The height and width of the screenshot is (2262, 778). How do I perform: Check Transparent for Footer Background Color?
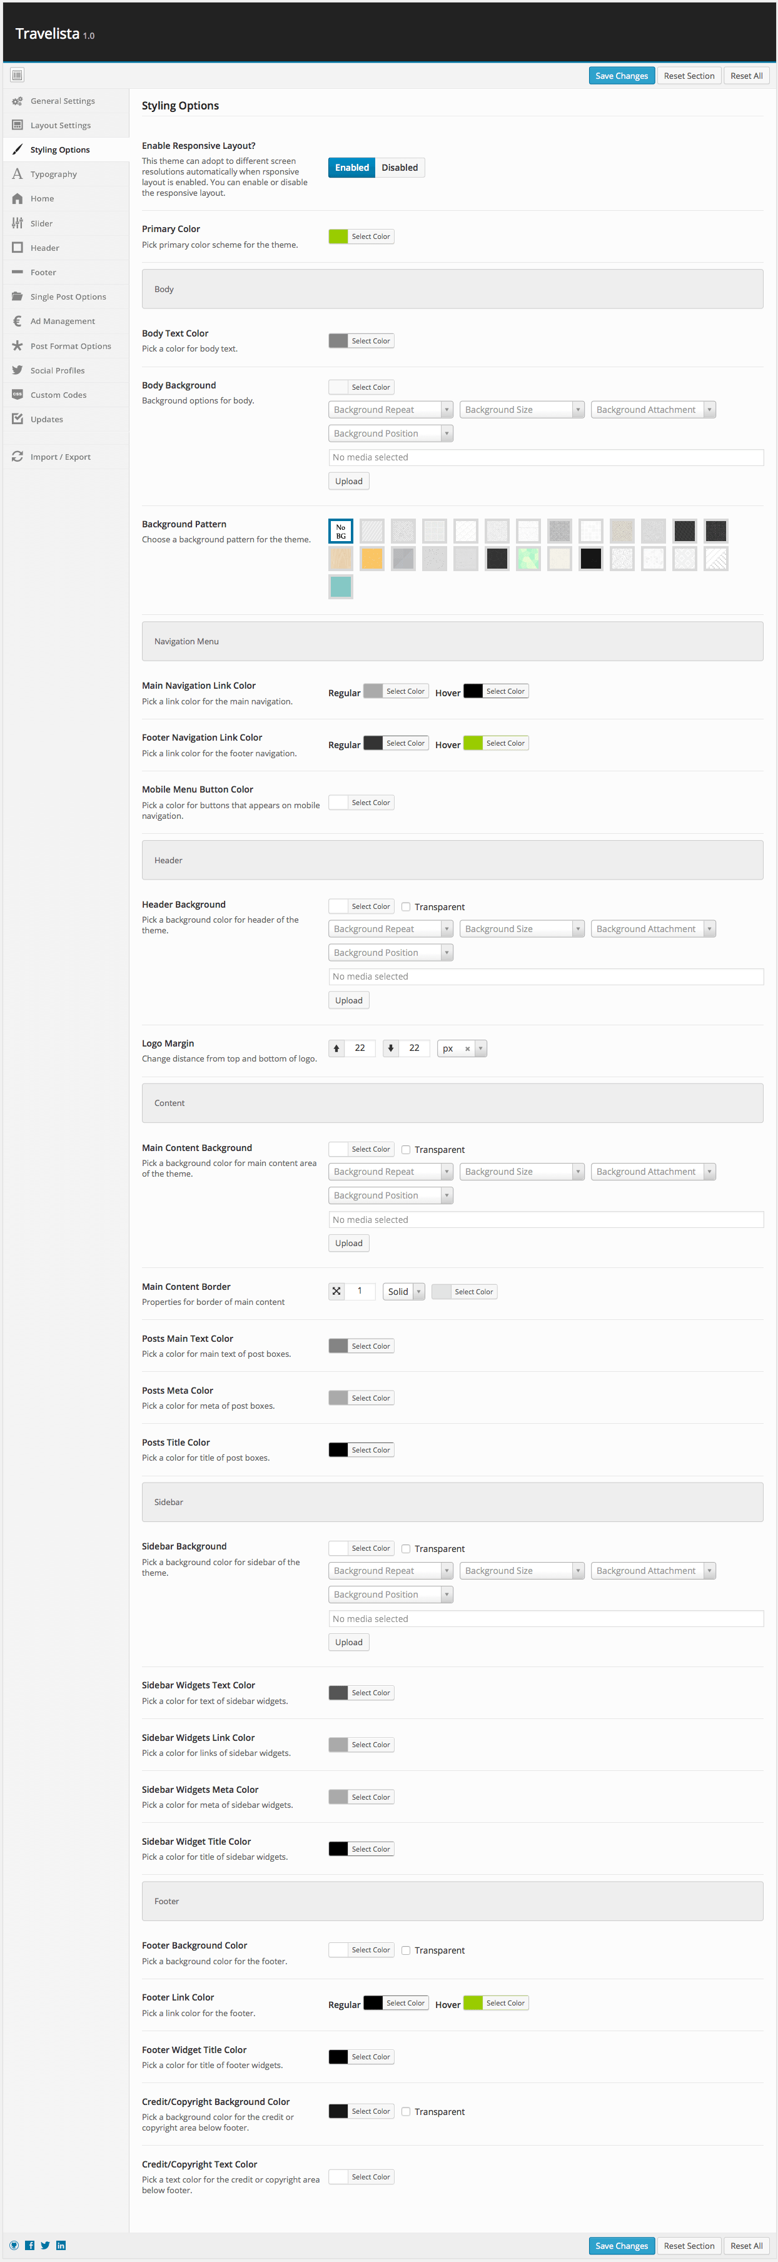[x=406, y=1950]
